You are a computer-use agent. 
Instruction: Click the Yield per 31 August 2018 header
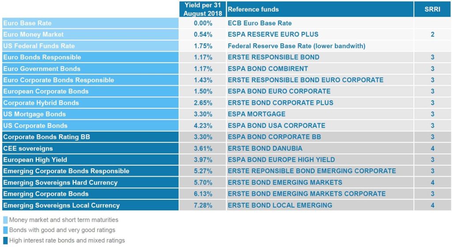tap(203, 9)
